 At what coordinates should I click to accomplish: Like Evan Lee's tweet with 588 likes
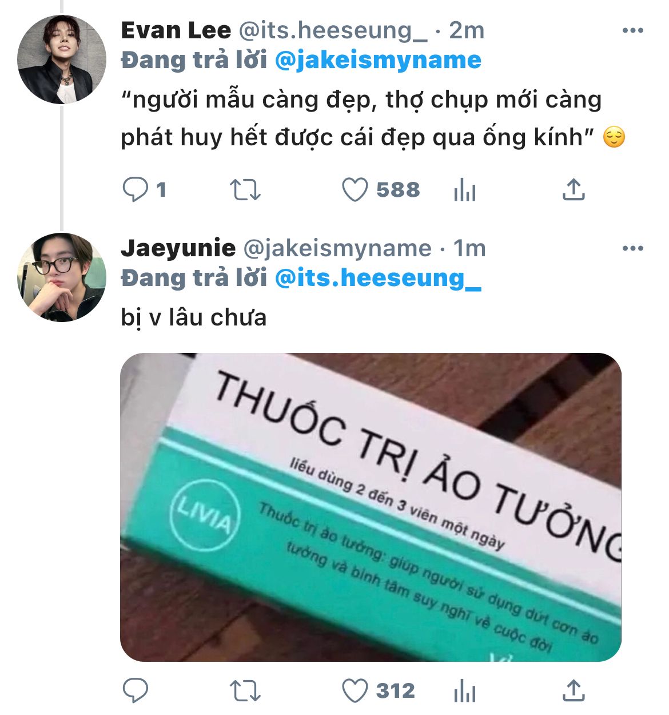coord(355,189)
